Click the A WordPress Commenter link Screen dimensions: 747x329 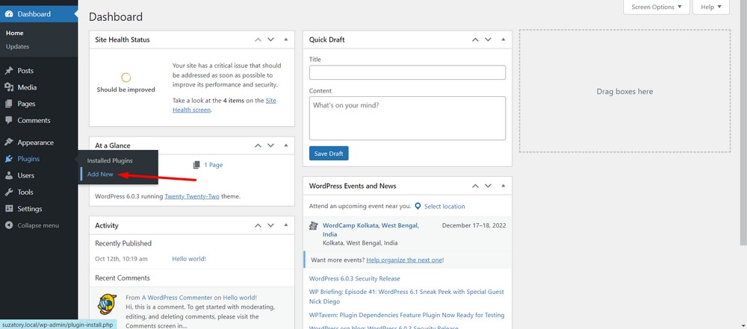(x=176, y=297)
